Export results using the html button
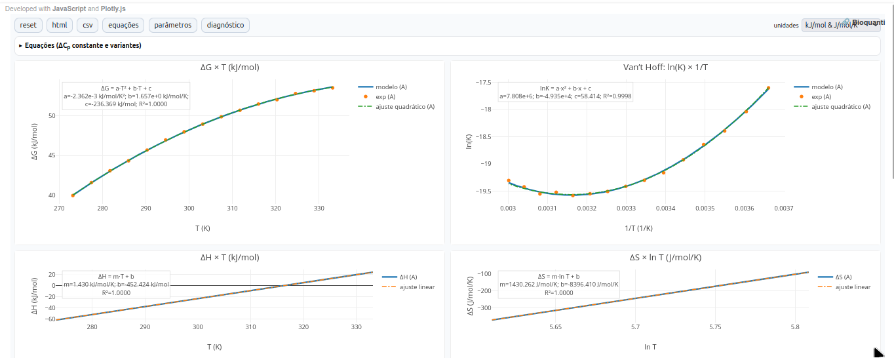The image size is (894, 358). pos(60,25)
